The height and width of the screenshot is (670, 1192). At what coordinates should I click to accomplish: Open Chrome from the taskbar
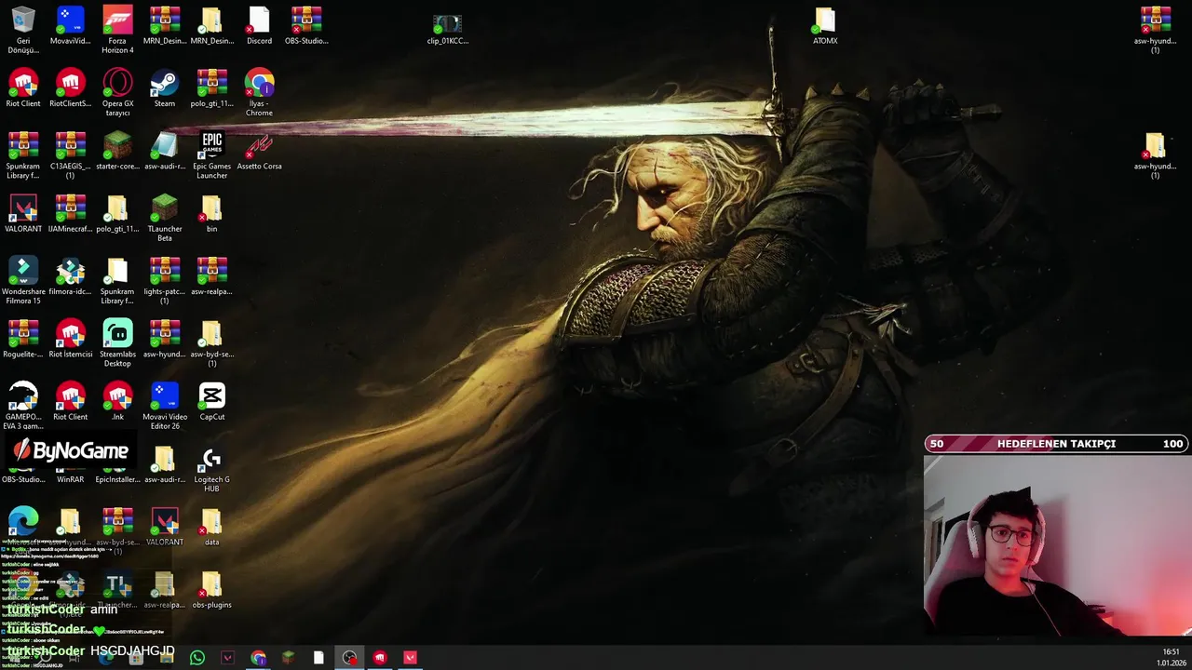pyautogui.click(x=258, y=658)
